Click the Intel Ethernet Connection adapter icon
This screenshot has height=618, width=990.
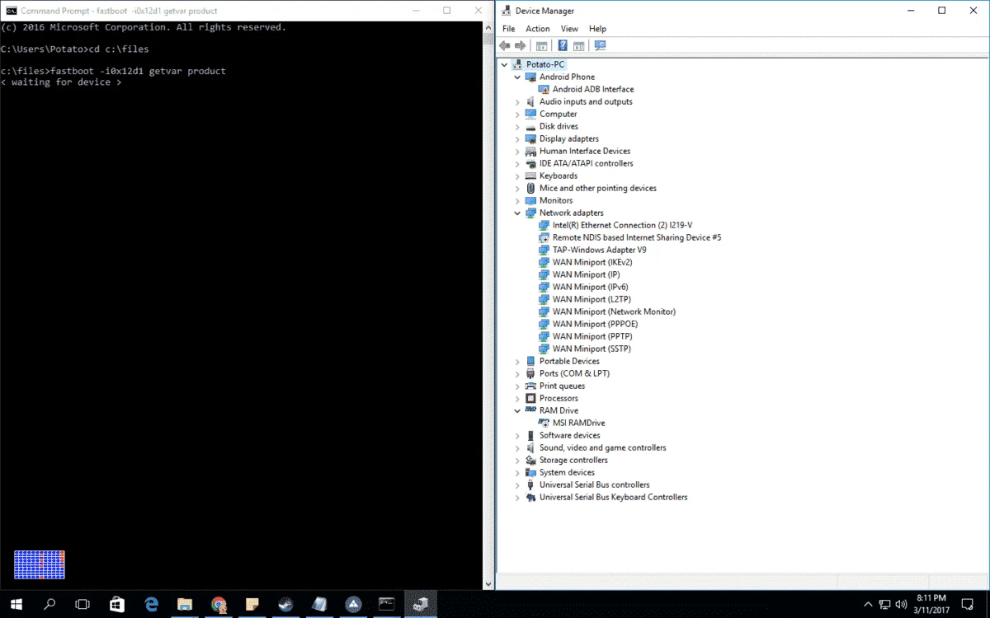(544, 225)
